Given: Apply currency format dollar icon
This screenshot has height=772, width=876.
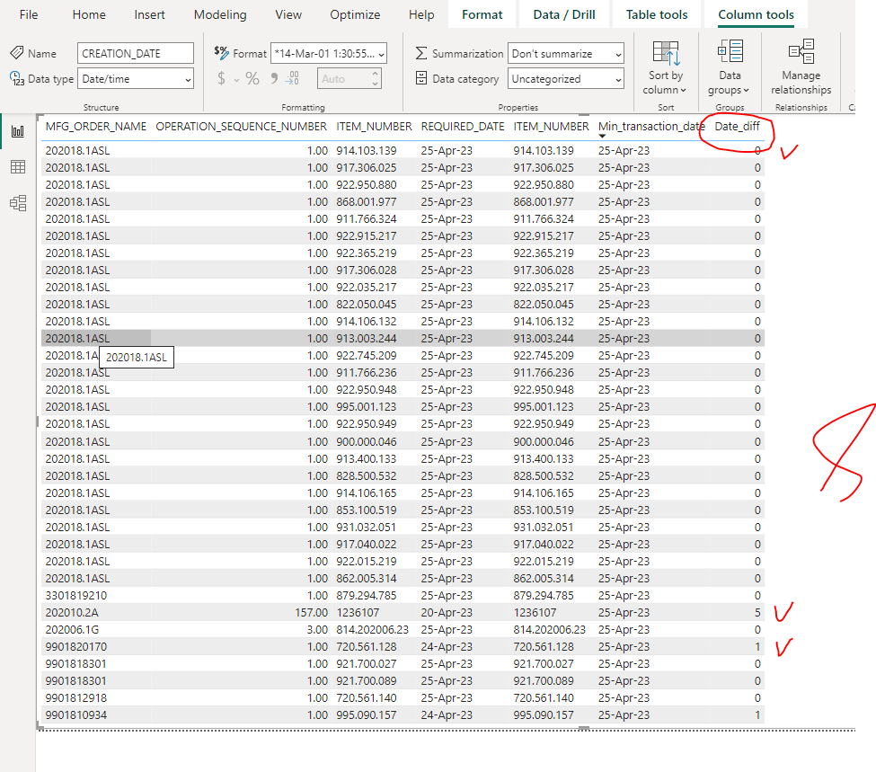Looking at the screenshot, I should pos(221,79).
